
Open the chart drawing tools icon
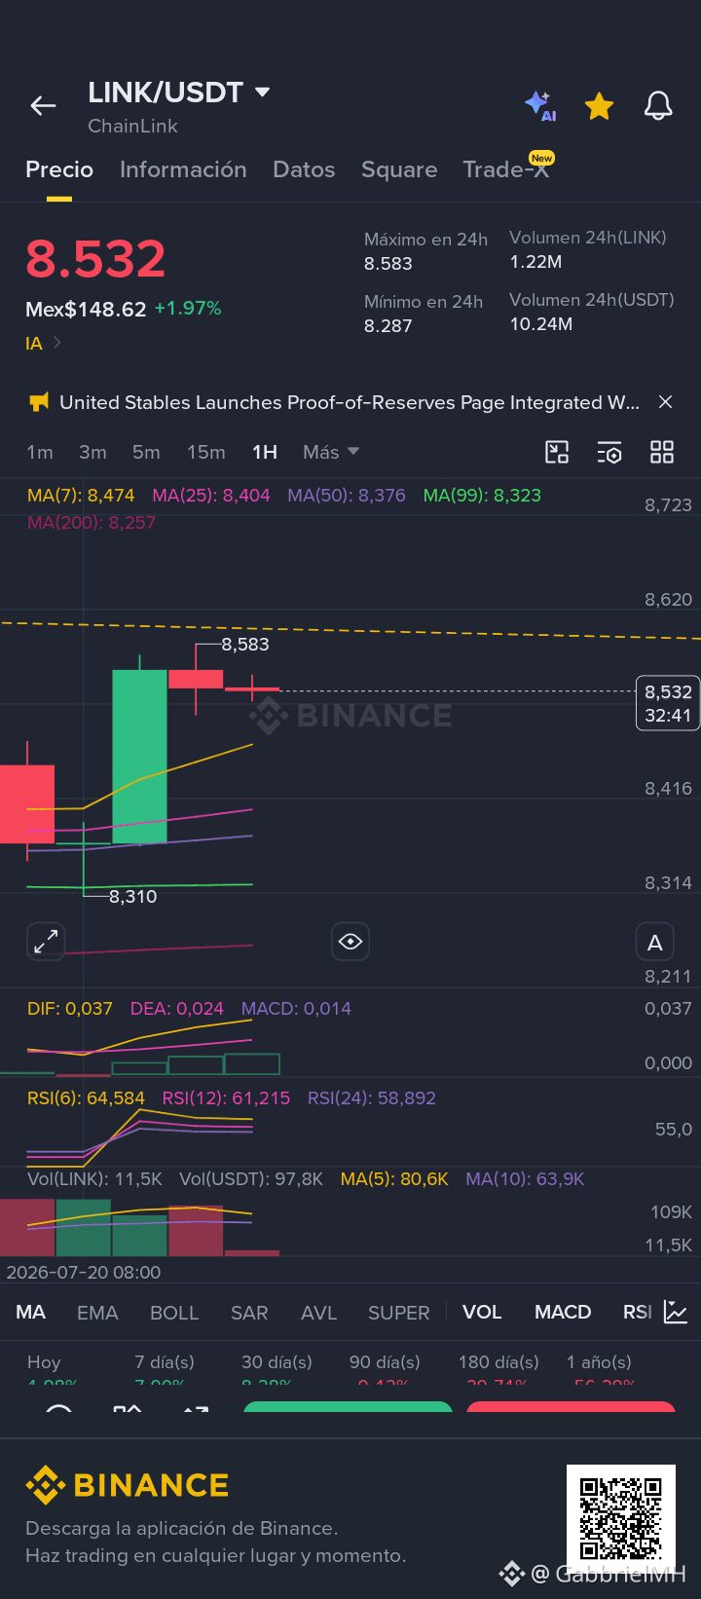[557, 452]
